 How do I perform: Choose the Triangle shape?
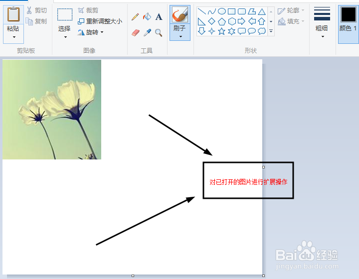click(262, 11)
